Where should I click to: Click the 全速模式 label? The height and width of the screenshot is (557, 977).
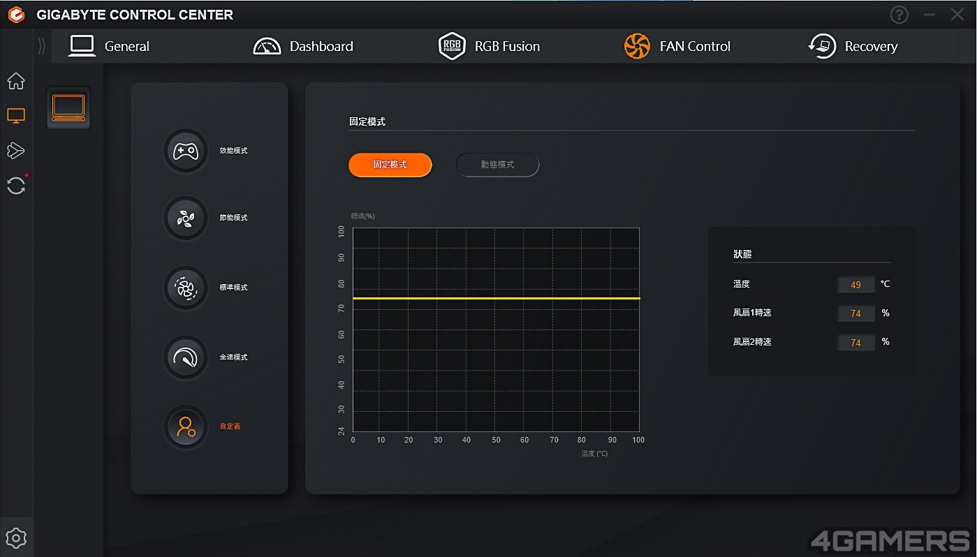coord(233,357)
